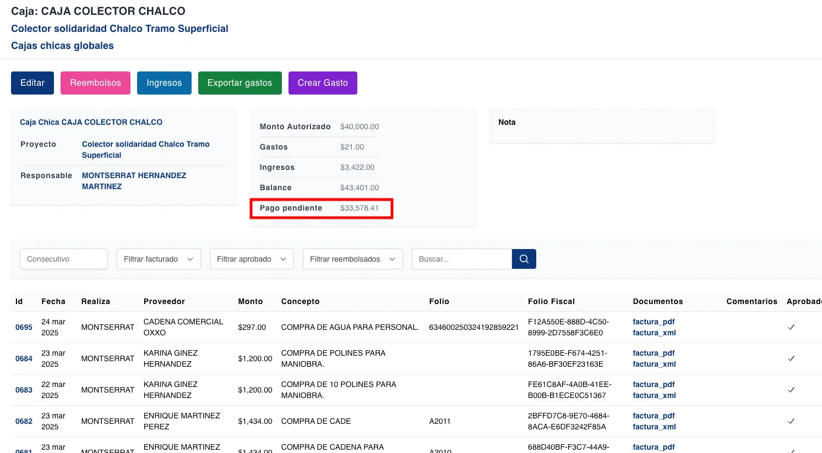Open expense Id 0695 link
822x453 pixels.
(24, 327)
